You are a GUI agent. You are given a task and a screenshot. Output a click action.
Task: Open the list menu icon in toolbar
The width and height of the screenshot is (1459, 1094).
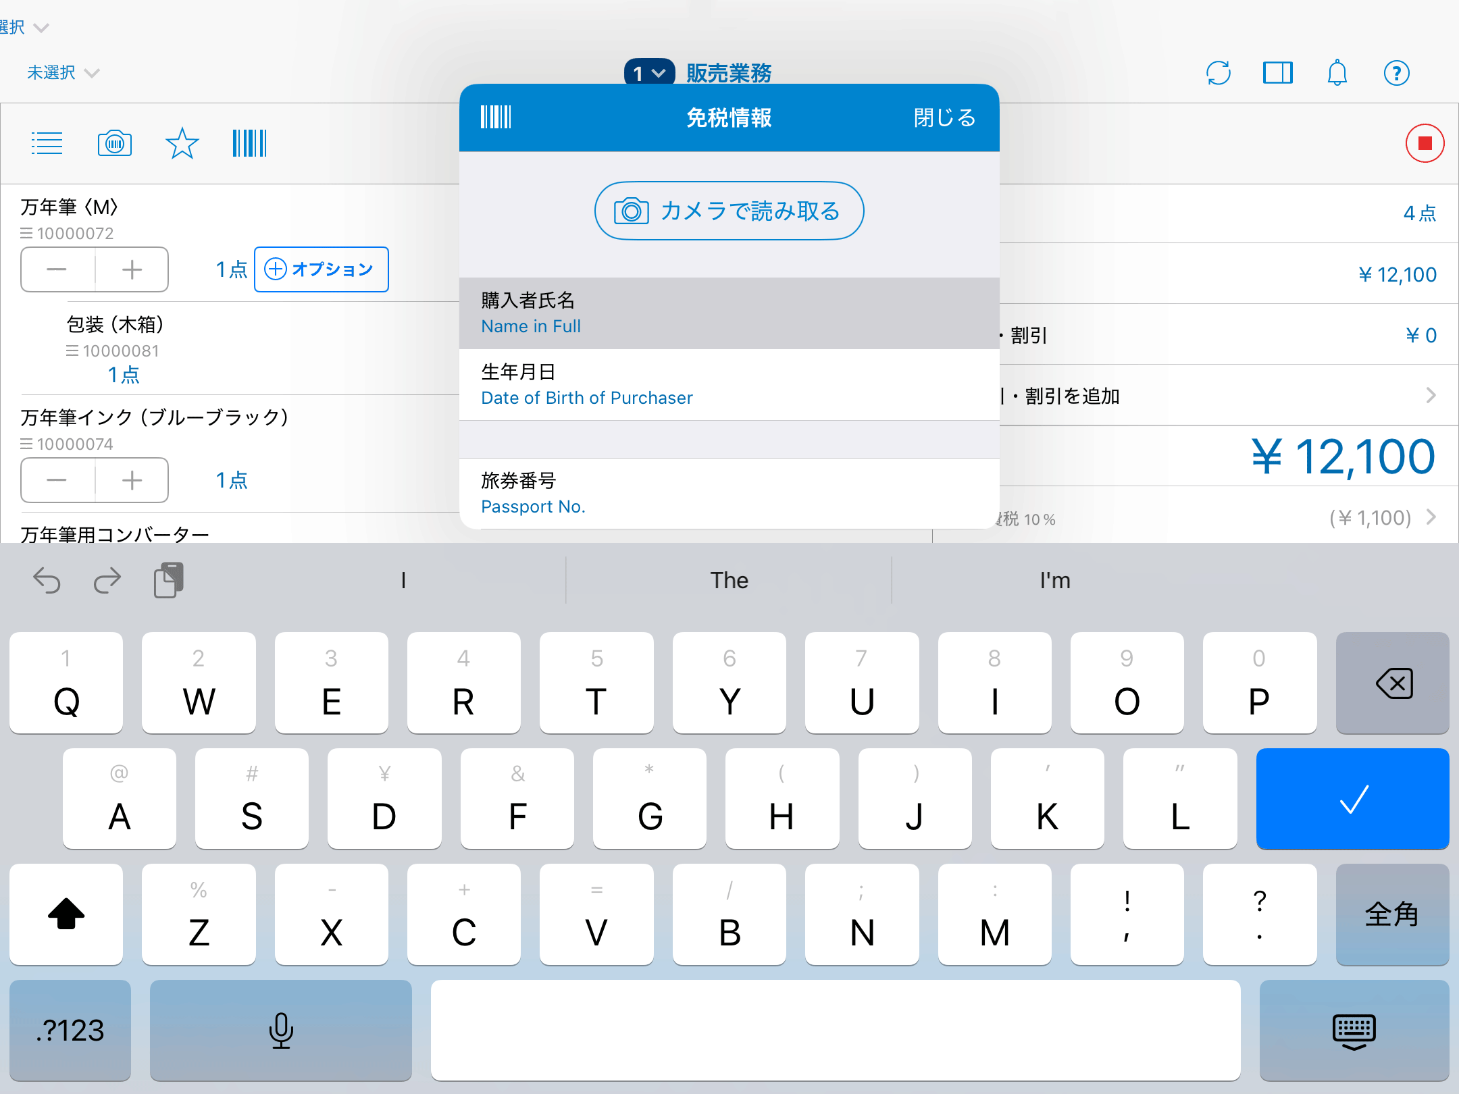[47, 143]
